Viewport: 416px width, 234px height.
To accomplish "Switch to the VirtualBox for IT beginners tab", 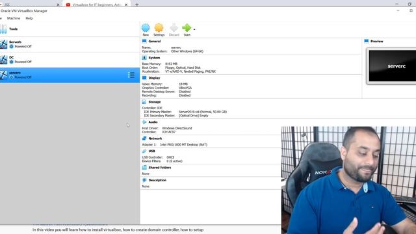I will tap(96, 5).
